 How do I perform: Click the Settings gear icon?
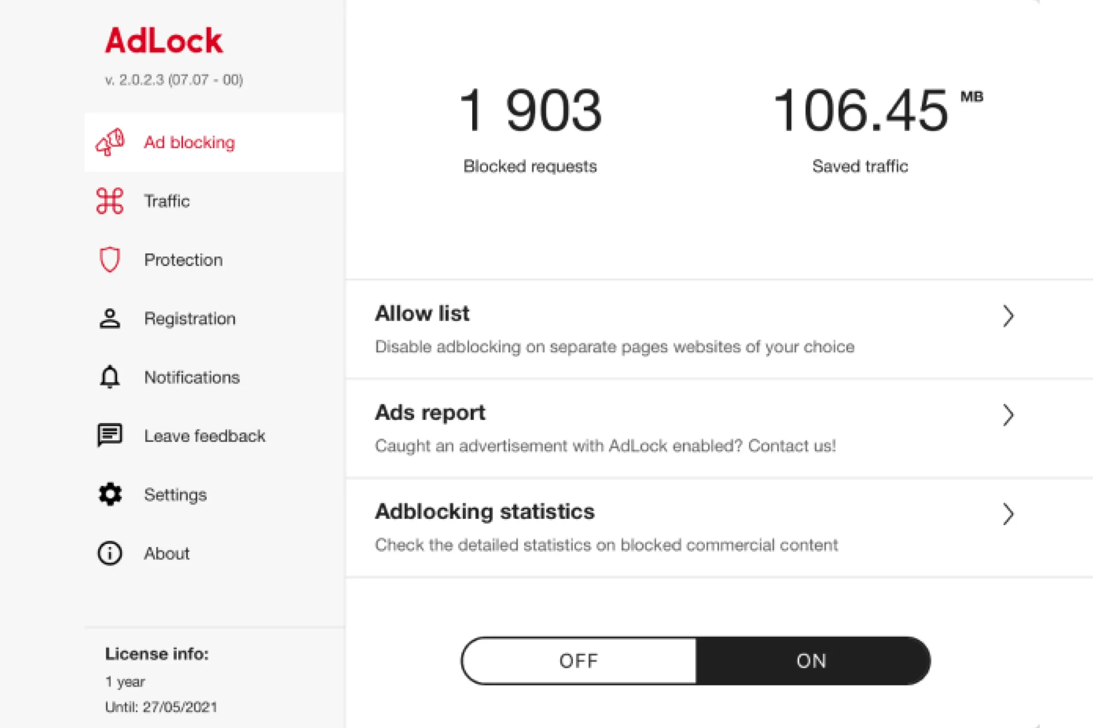pos(110,494)
